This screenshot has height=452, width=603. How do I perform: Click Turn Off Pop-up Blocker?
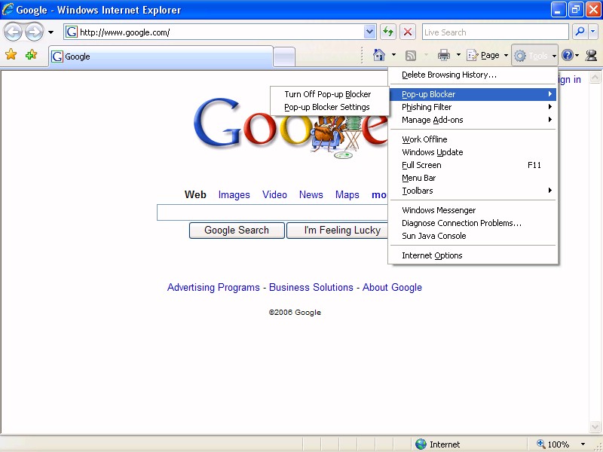329,94
